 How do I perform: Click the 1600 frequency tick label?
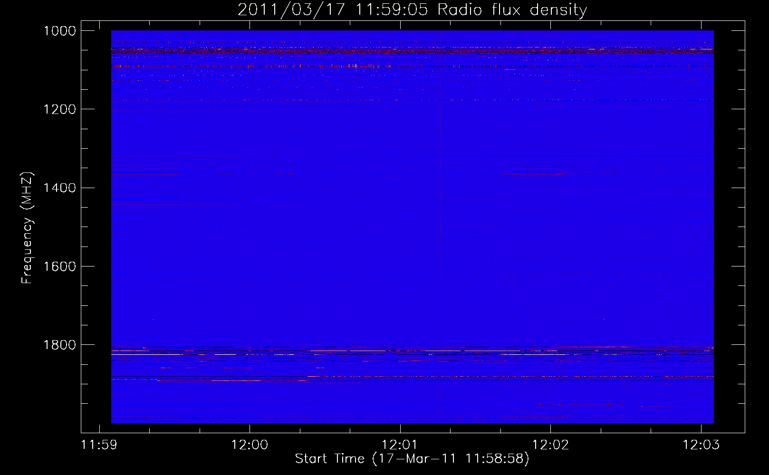[60, 266]
